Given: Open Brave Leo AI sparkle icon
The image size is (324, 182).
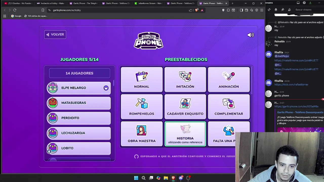Looking at the screenshot, I should [x=252, y=10].
